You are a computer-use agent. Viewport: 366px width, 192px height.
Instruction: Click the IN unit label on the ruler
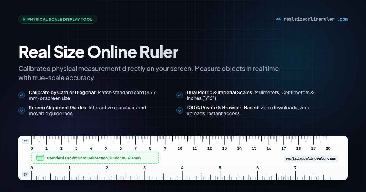(x=26, y=175)
